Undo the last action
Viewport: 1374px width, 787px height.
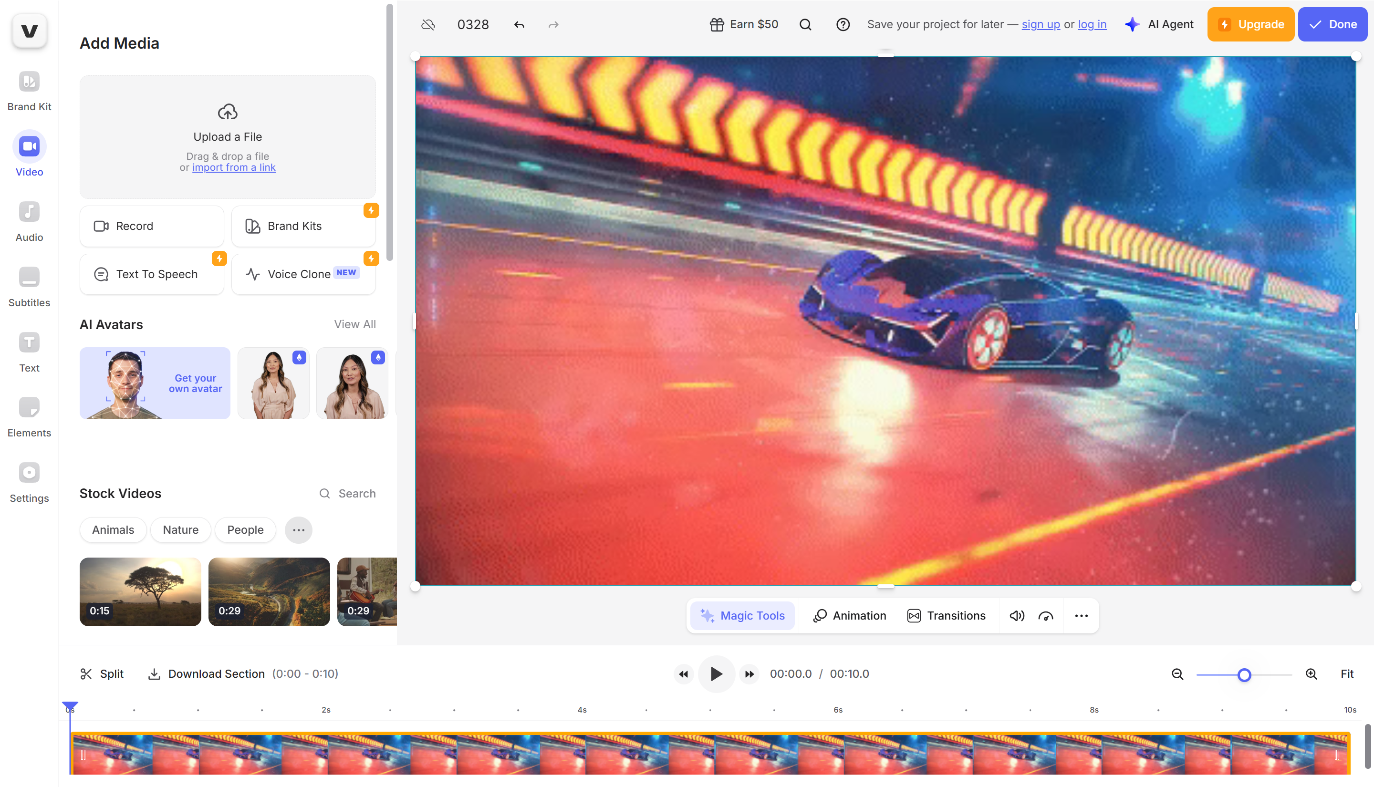point(519,24)
